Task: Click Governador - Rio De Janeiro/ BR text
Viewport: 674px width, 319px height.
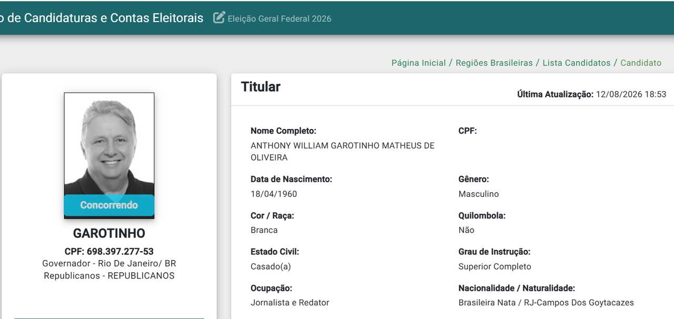Action: click(x=109, y=263)
